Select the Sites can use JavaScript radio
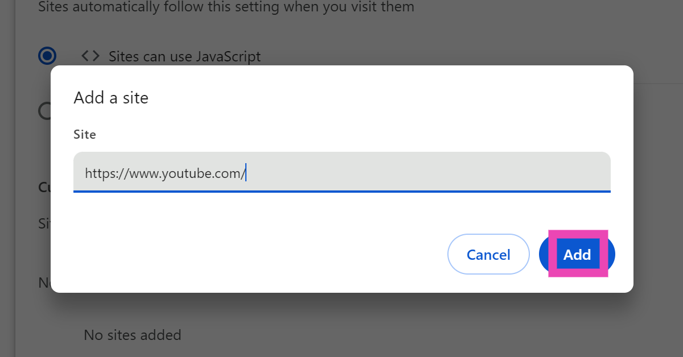Viewport: 683px width, 357px height. pos(47,56)
